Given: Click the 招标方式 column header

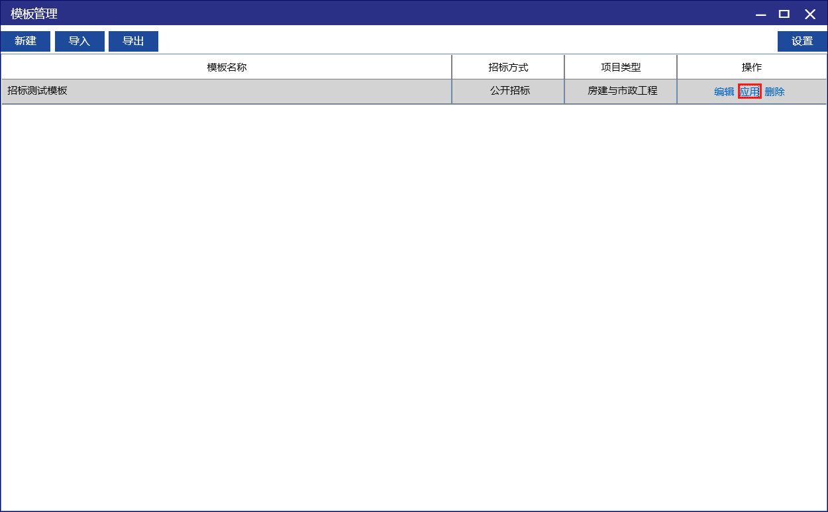Looking at the screenshot, I should (509, 68).
